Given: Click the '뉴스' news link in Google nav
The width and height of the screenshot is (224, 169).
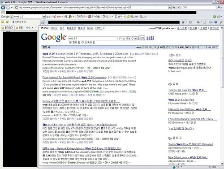Looking at the screenshot, I should [62, 28].
